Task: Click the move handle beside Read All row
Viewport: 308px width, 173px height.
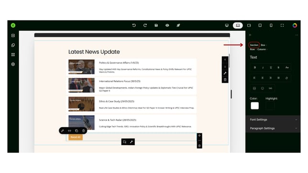Action: pos(199,135)
